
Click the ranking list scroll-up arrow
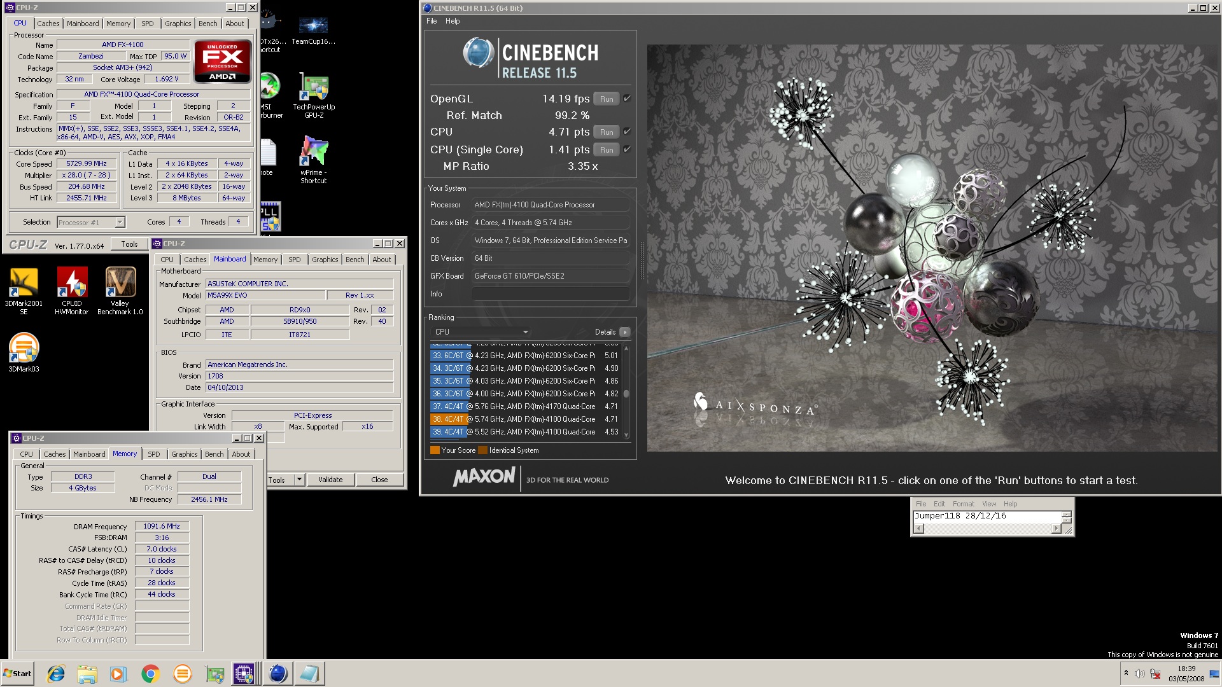(x=626, y=349)
